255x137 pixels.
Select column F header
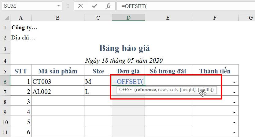click(x=215, y=18)
